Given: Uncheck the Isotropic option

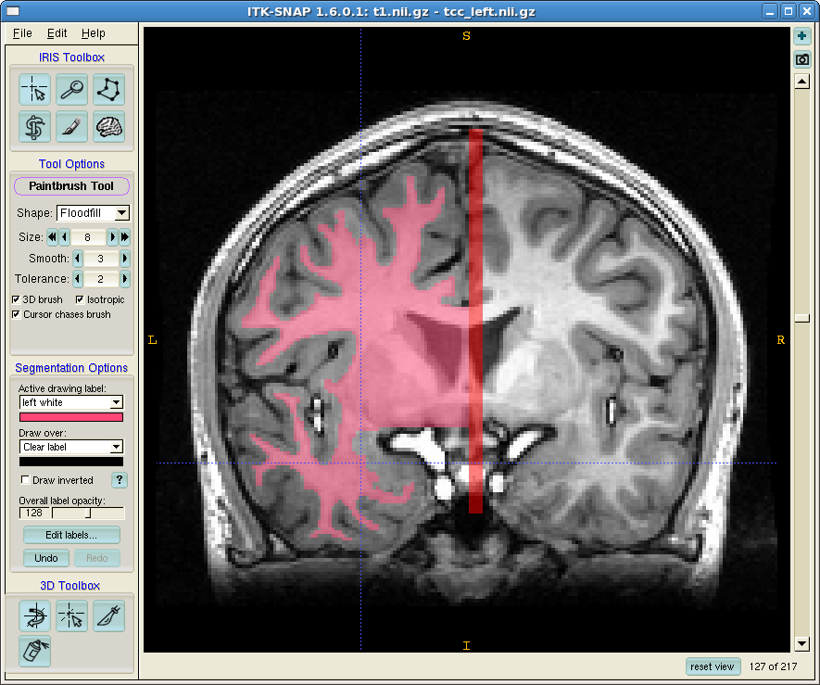Looking at the screenshot, I should pos(80,300).
